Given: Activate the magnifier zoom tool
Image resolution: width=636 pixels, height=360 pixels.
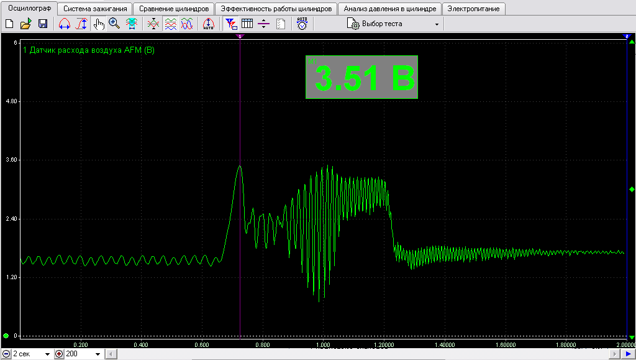Looking at the screenshot, I should pyautogui.click(x=115, y=24).
